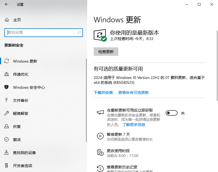Viewport: 218px width, 172px height.
Task: Click the 查找我的设备 icon
Action: tap(7, 153)
